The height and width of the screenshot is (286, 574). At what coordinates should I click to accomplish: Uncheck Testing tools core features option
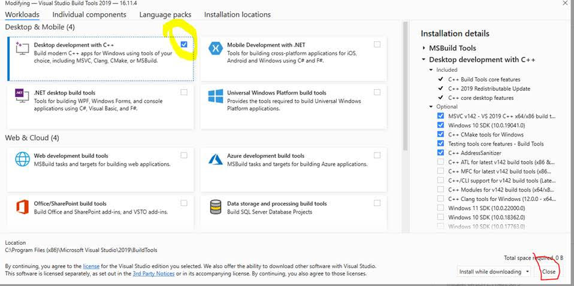(x=440, y=144)
